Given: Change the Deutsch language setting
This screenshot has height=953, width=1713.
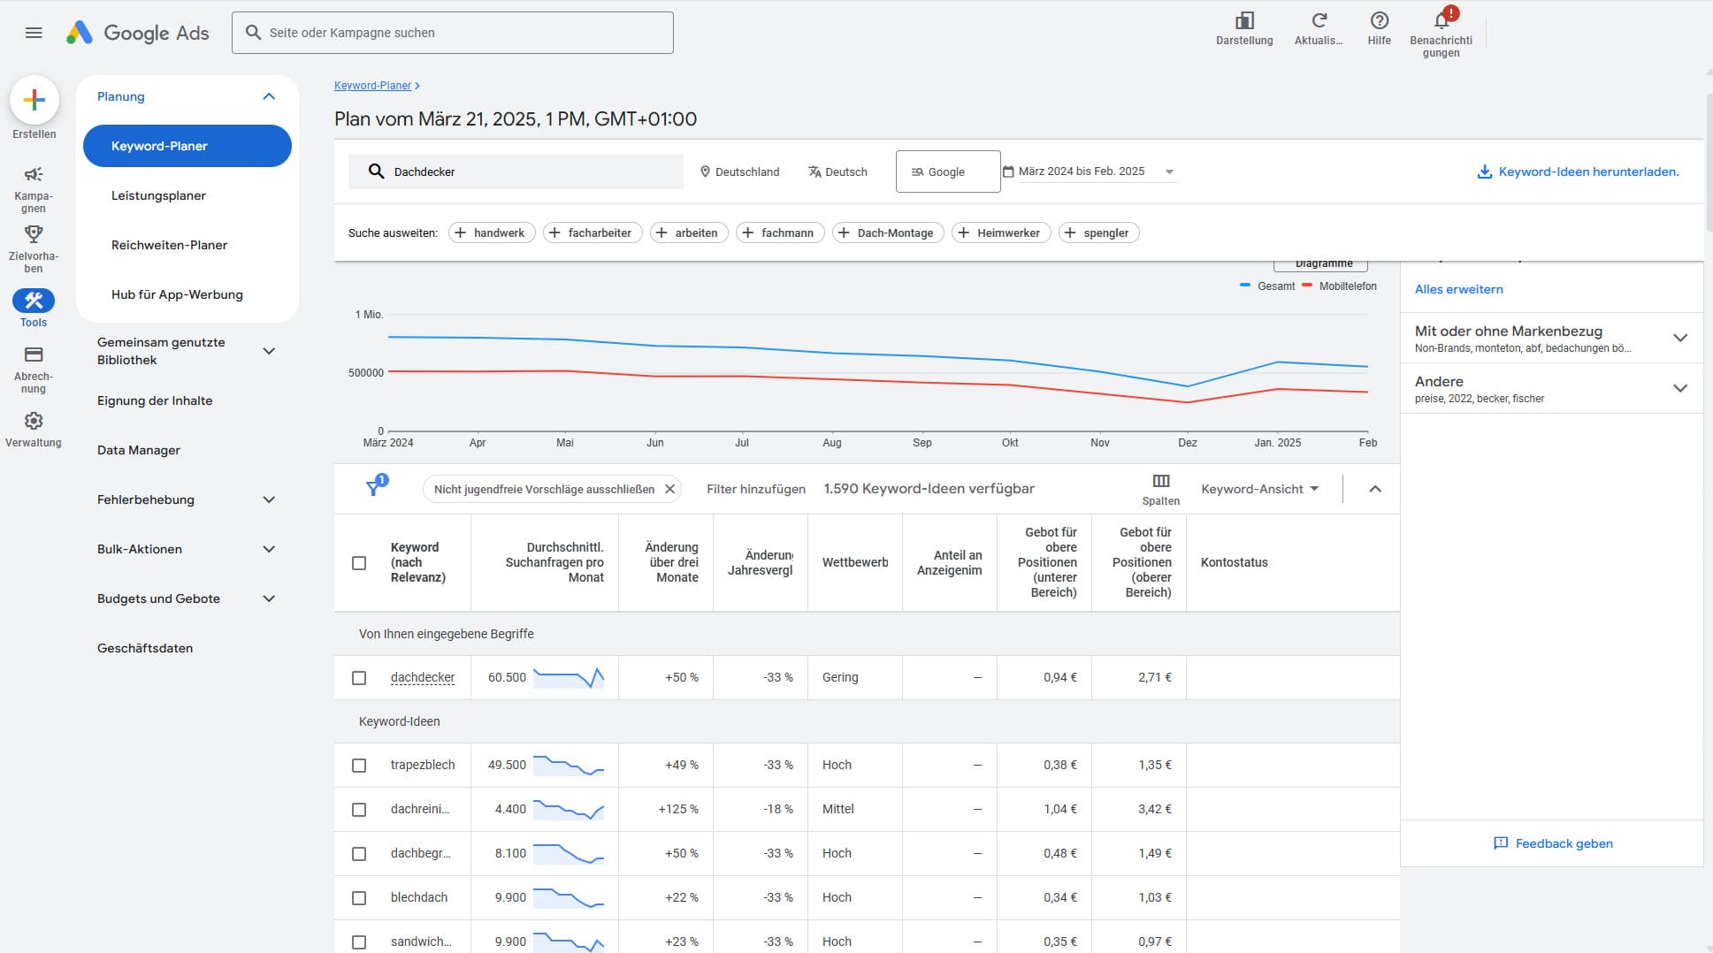Looking at the screenshot, I should (837, 172).
